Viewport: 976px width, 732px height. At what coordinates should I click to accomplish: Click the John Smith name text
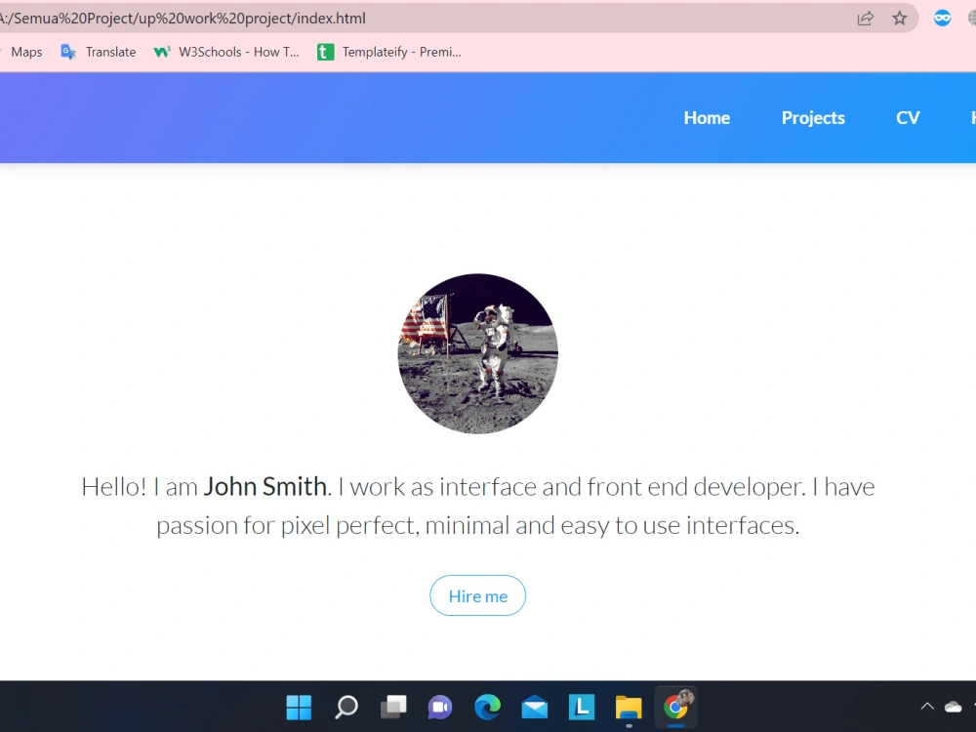(265, 487)
